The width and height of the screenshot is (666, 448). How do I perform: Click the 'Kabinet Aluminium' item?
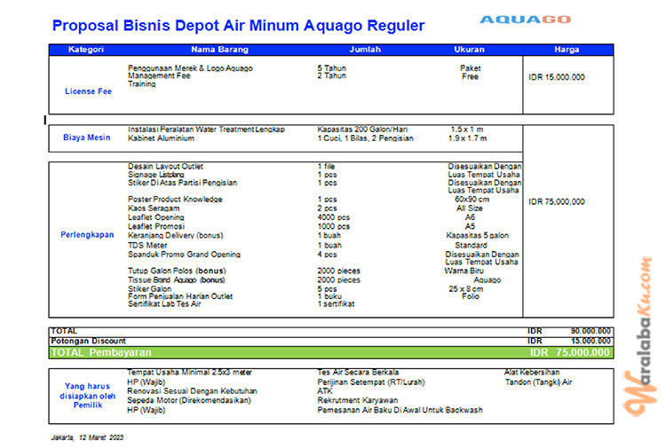point(161,138)
